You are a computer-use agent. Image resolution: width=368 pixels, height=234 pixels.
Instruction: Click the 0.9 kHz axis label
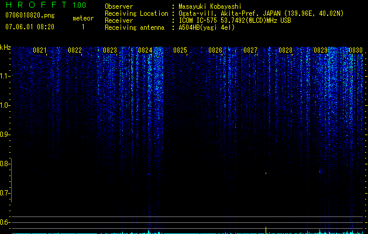[x=4, y=135]
